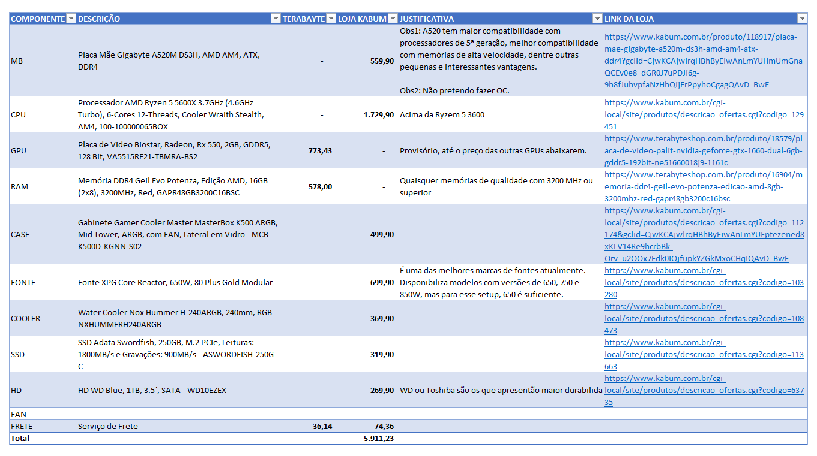Select the GPU component cell
817x456 pixels.
click(x=43, y=150)
